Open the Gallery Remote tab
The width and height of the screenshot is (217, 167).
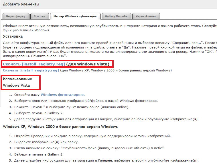pos(116,16)
